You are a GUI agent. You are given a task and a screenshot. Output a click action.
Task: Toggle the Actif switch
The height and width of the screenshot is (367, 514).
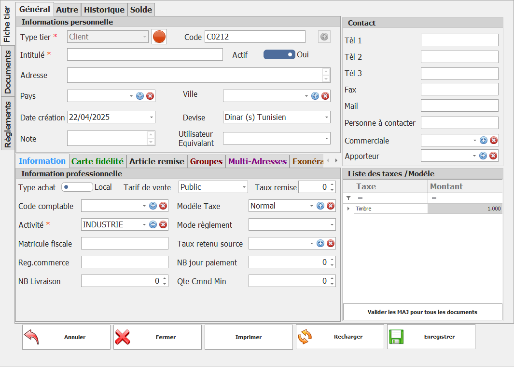(x=279, y=55)
